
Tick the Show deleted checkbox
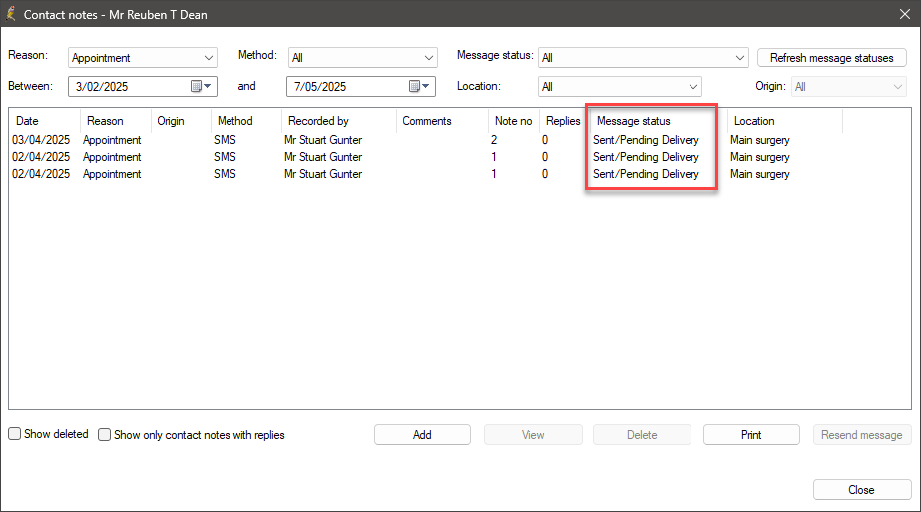(x=15, y=434)
